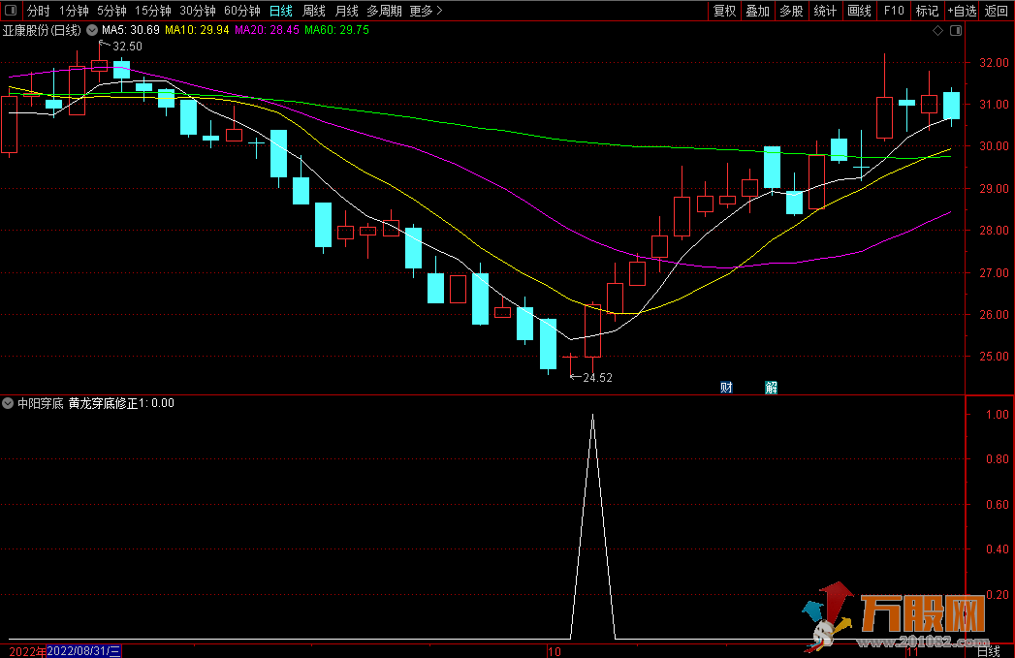Image resolution: width=1015 pixels, height=658 pixels.
Task: Click the MA10: 29.94 label
Action: (197, 30)
